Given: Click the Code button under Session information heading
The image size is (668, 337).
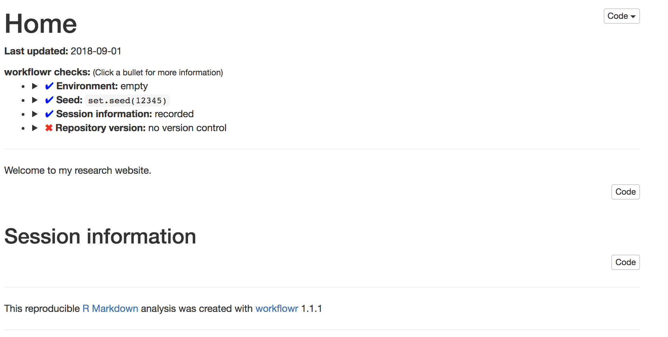Looking at the screenshot, I should 625,262.
